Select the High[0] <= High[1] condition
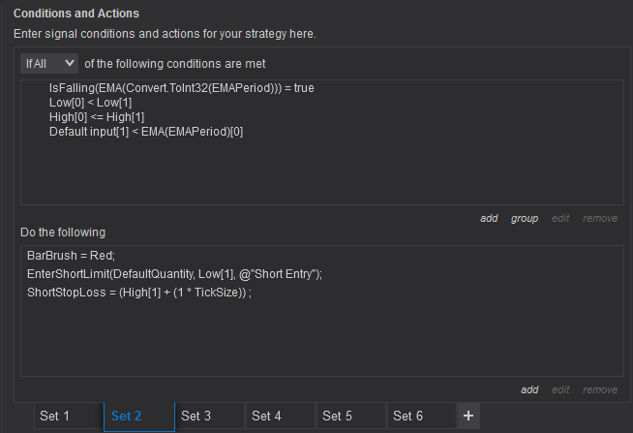This screenshot has width=633, height=433. pyautogui.click(x=92, y=116)
